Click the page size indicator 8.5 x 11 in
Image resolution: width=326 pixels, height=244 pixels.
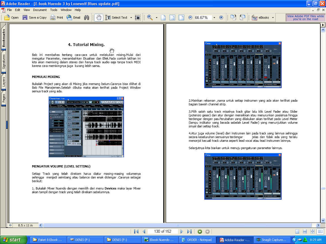25,225
